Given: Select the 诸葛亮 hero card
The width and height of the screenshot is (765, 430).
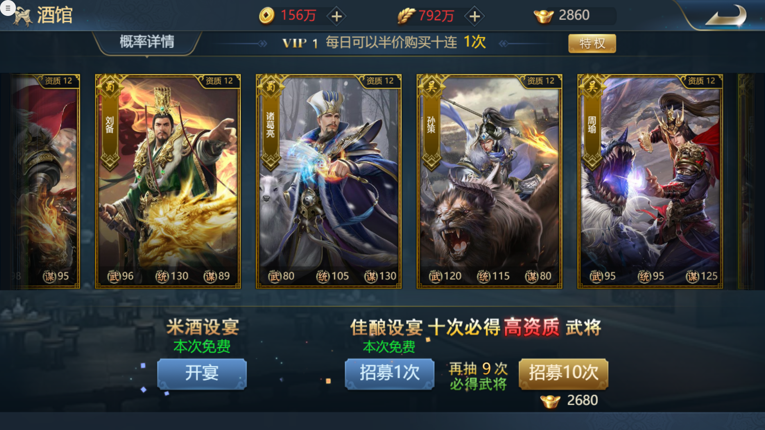Looking at the screenshot, I should 329,181.
